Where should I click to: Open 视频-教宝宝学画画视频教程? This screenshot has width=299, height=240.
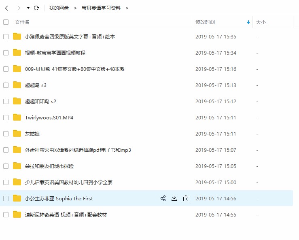[x=55, y=53]
